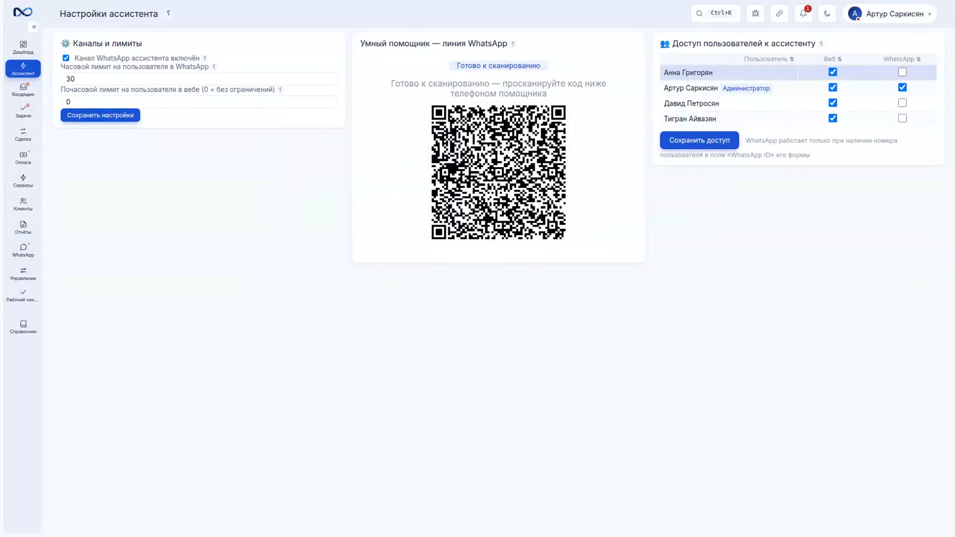
Task: Select the Давид Петросян row name
Action: click(691, 104)
